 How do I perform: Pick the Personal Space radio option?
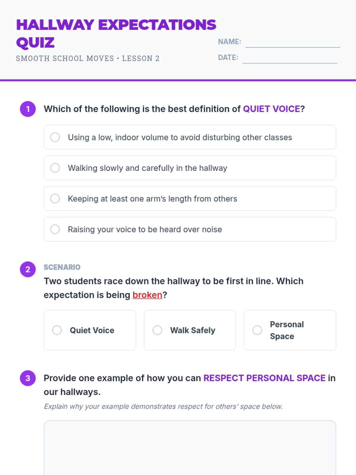pyautogui.click(x=257, y=330)
